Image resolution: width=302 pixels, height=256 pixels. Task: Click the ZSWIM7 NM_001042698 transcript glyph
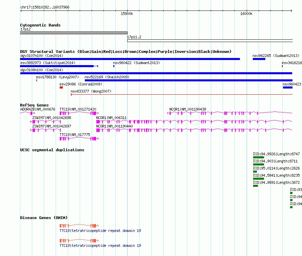(x=45, y=122)
